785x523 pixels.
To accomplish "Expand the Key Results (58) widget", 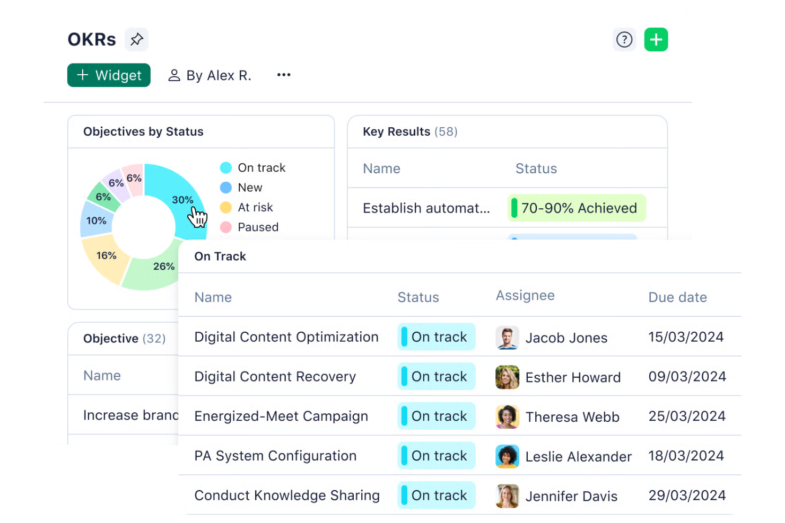I will click(x=409, y=131).
